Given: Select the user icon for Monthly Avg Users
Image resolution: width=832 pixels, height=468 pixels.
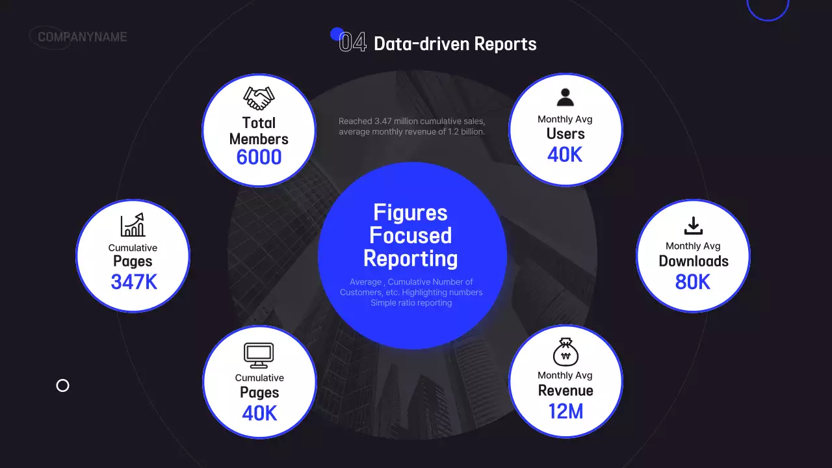Looking at the screenshot, I should click(x=565, y=97).
